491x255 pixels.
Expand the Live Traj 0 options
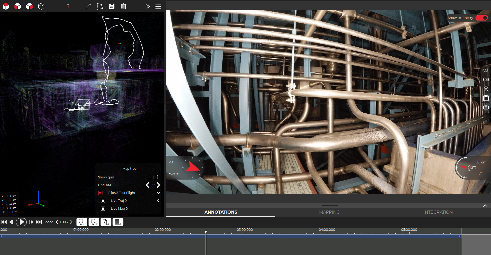[158, 201]
